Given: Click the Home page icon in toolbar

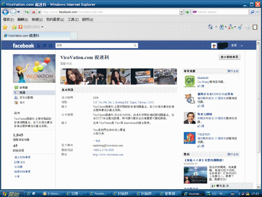Looking at the screenshot, I should [210, 27].
